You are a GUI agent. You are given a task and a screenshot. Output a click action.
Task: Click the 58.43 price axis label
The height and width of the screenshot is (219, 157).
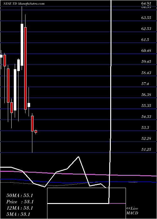(146, 73)
